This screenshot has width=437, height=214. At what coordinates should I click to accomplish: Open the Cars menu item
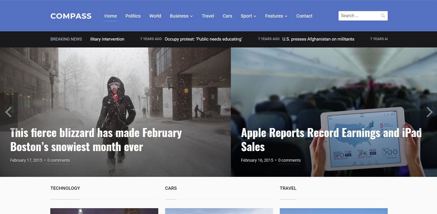[x=227, y=16]
